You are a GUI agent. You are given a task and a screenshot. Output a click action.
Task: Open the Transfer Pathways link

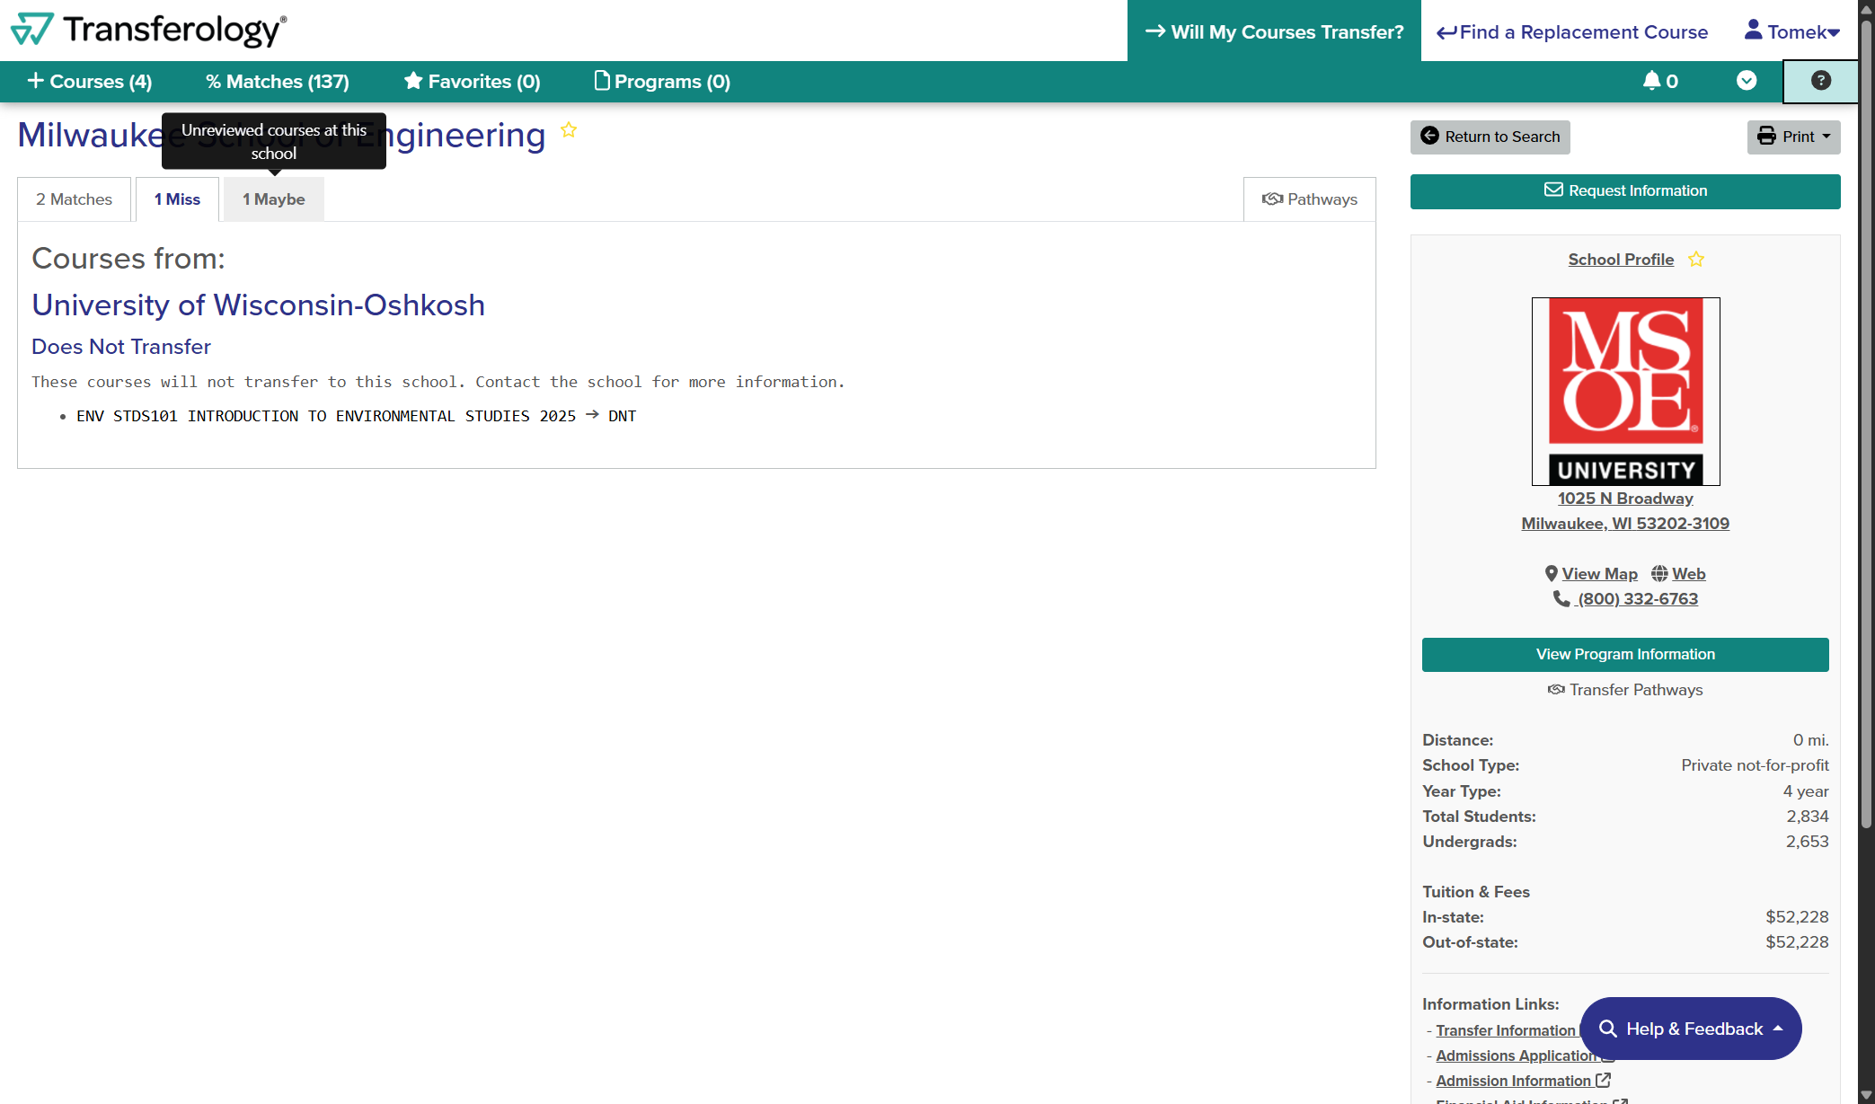1624,690
